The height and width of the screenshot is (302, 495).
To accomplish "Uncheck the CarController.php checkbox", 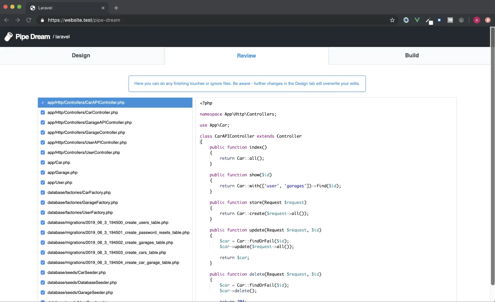I will [x=43, y=112].
